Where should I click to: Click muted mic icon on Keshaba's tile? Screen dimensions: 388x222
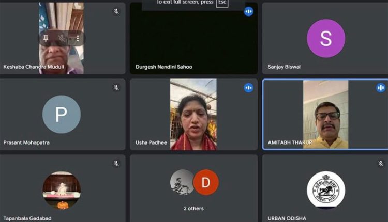coord(116,11)
